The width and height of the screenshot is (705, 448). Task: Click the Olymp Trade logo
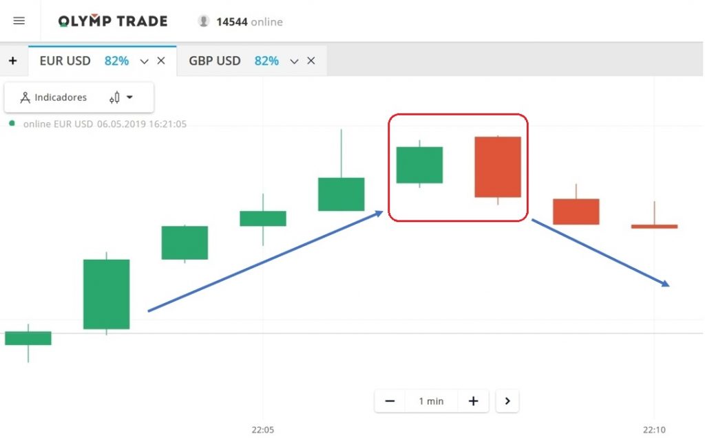113,21
